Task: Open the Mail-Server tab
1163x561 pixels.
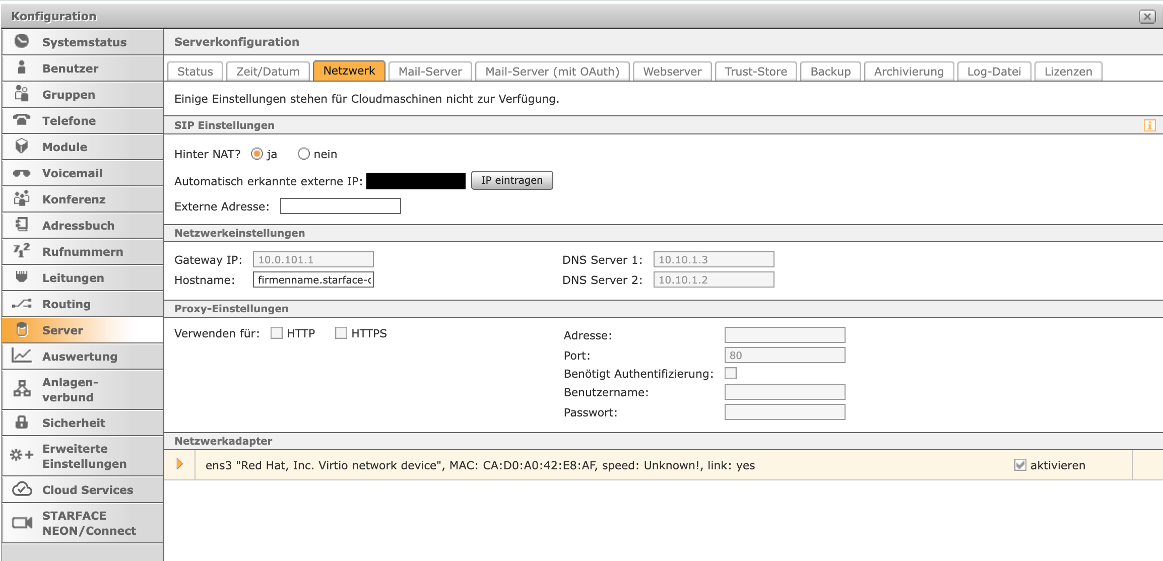Action: (430, 72)
